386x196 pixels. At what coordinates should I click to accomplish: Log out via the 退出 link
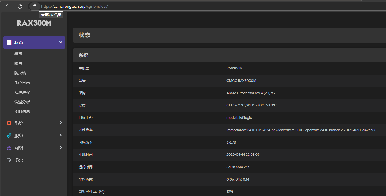click(x=19, y=160)
